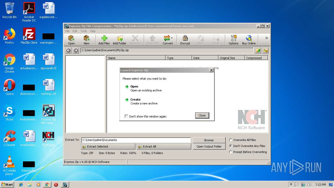Screen dimensions: 334x188
Task: Click the Add Folder toolbar icon
Action: [x=120, y=40]
